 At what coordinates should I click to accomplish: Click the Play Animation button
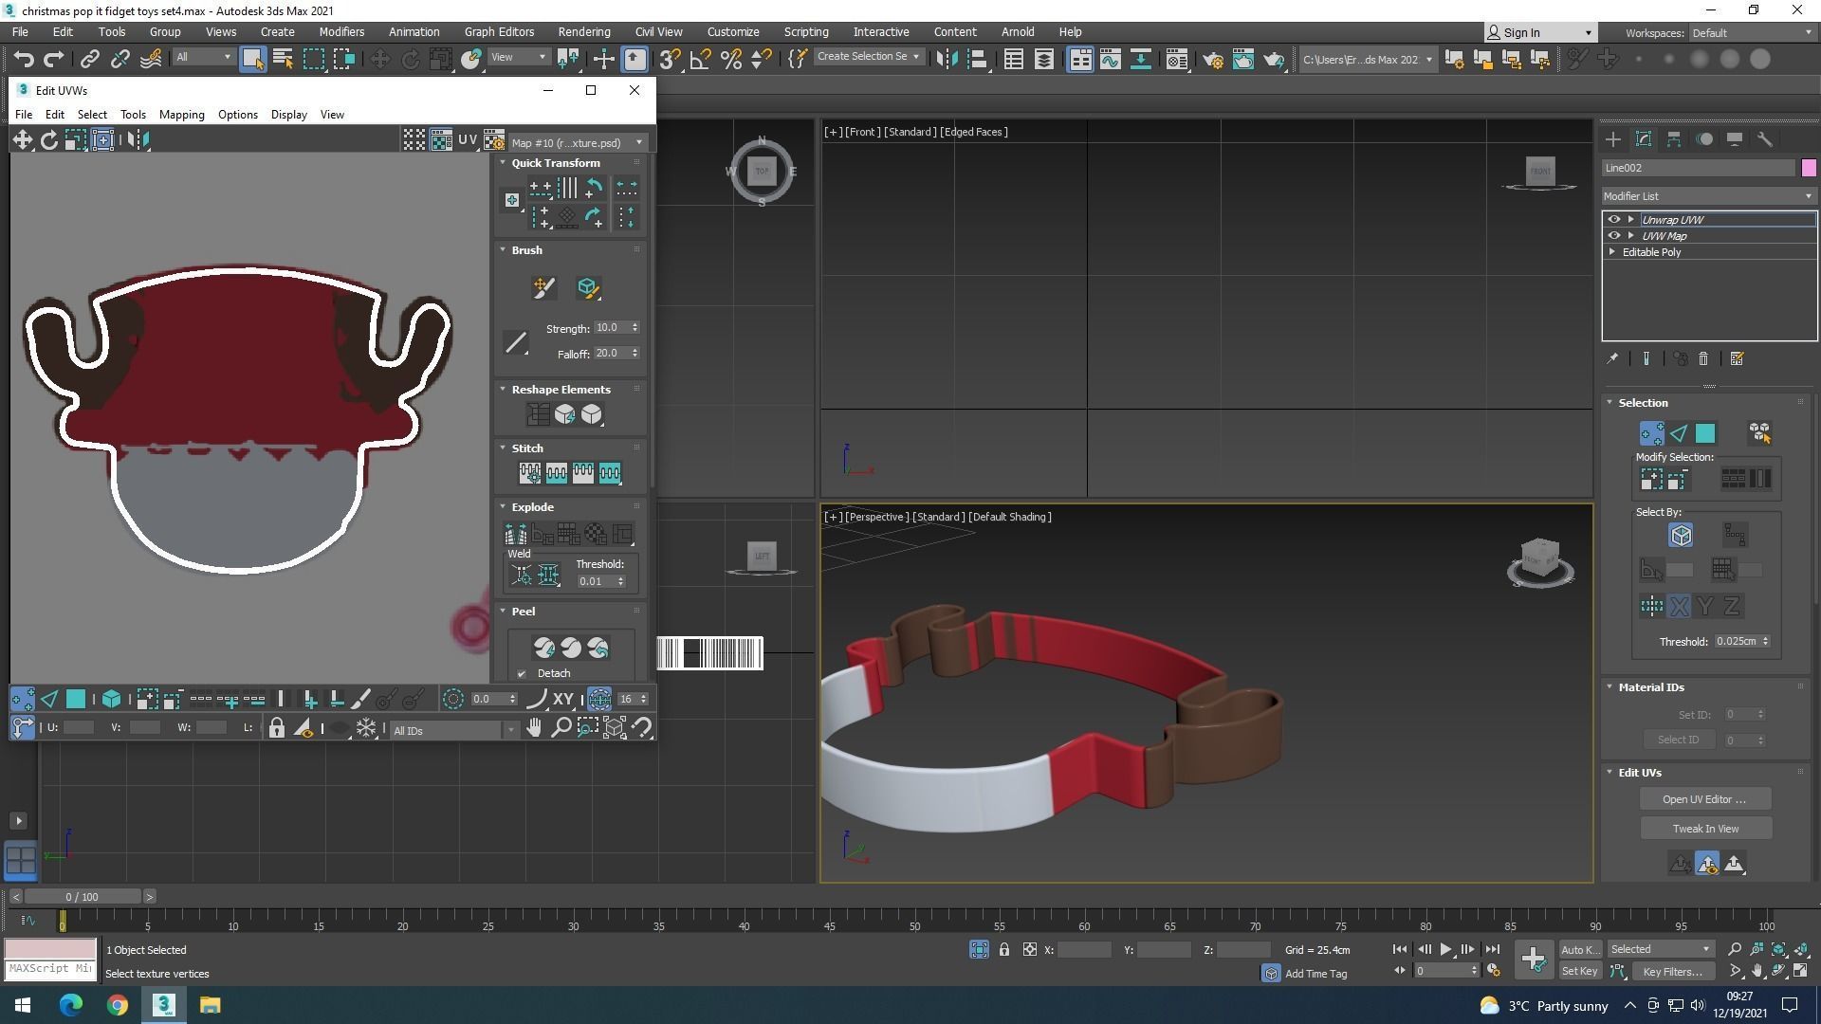point(1445,949)
